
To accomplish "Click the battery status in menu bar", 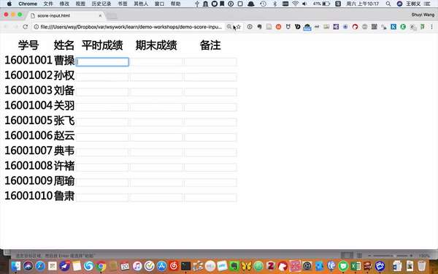I will pyautogui.click(x=321, y=4).
